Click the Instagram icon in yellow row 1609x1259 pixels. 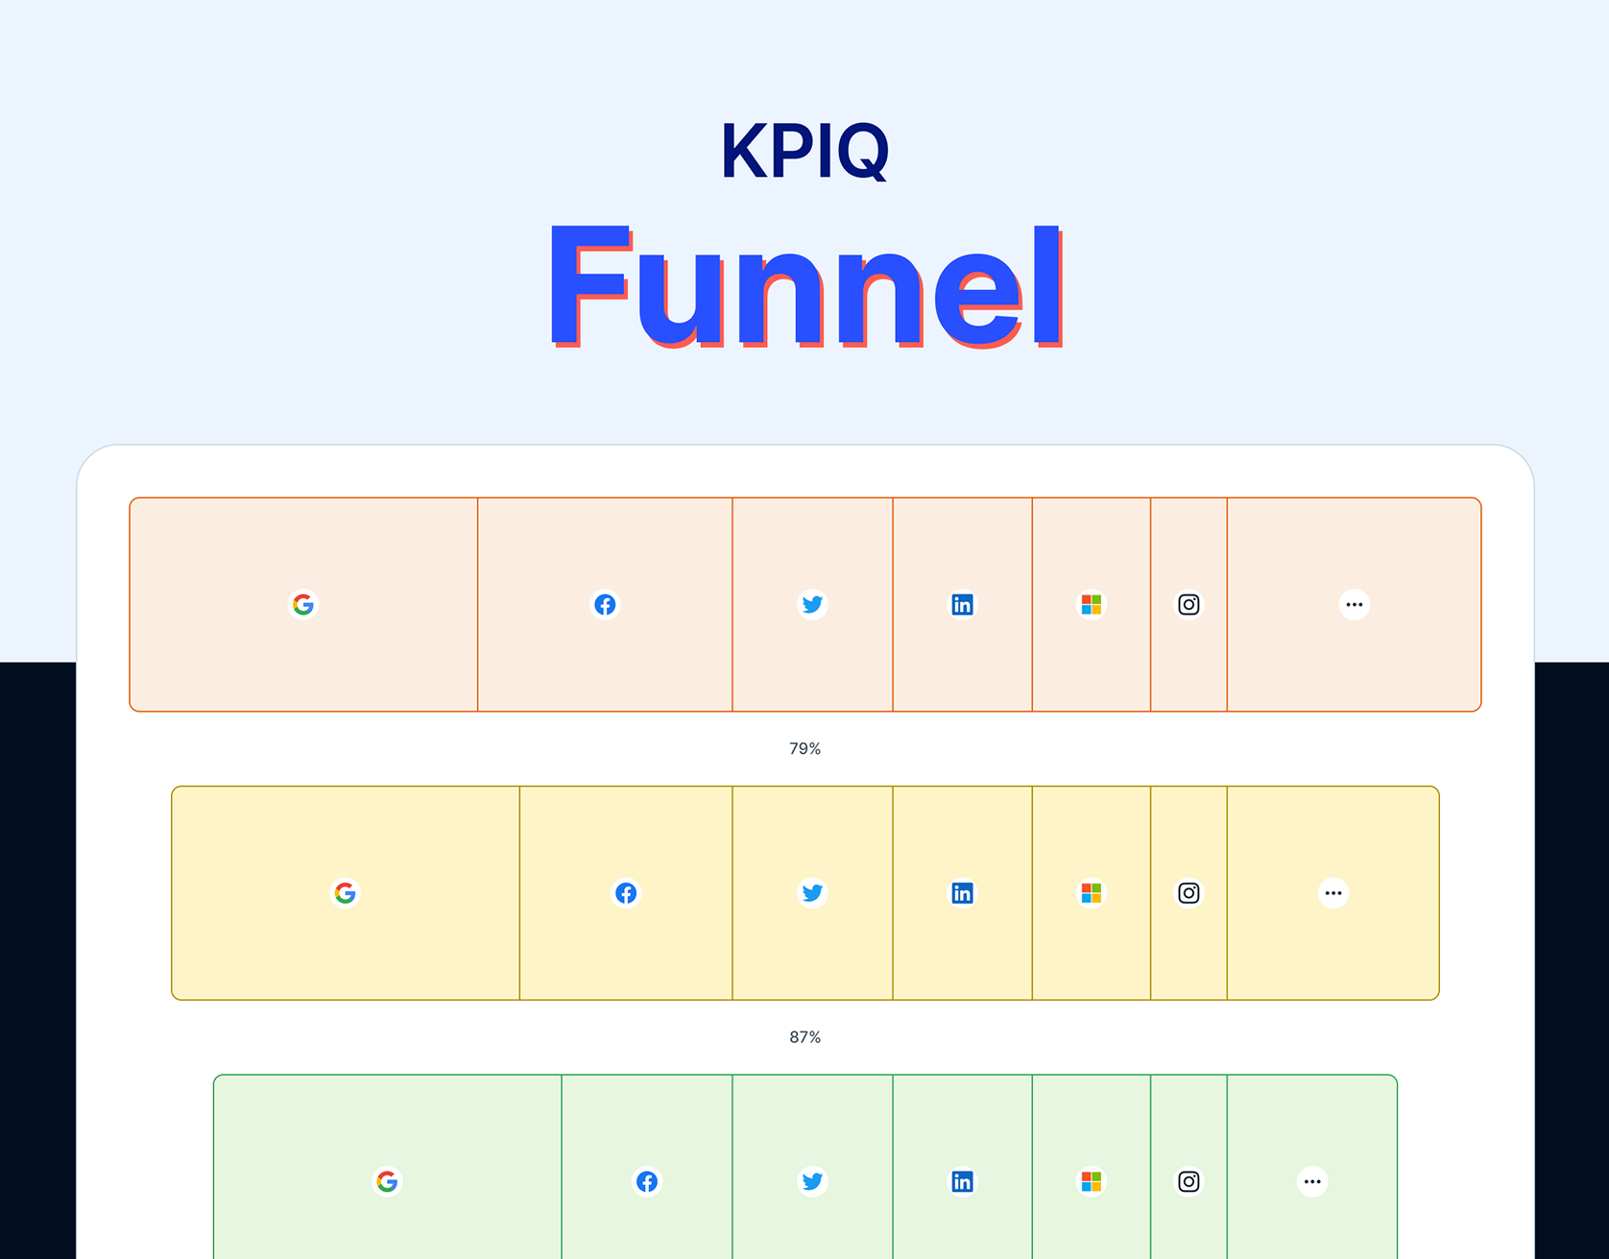pos(1189,893)
